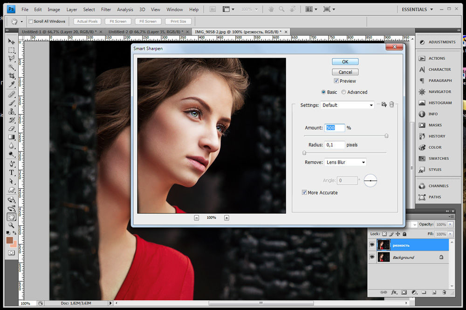Click the Amount slider handle
The image size is (466, 310).
[386, 136]
